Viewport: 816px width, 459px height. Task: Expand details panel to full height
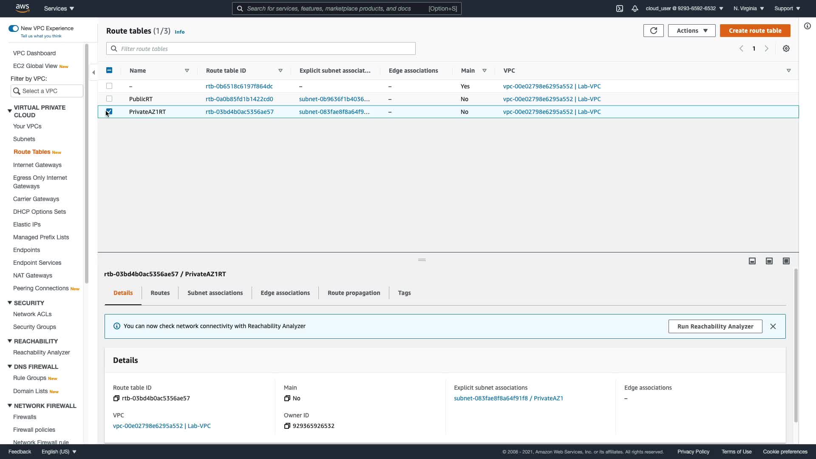tap(786, 261)
